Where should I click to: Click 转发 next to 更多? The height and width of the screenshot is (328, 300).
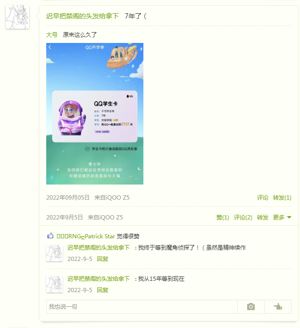(263, 218)
